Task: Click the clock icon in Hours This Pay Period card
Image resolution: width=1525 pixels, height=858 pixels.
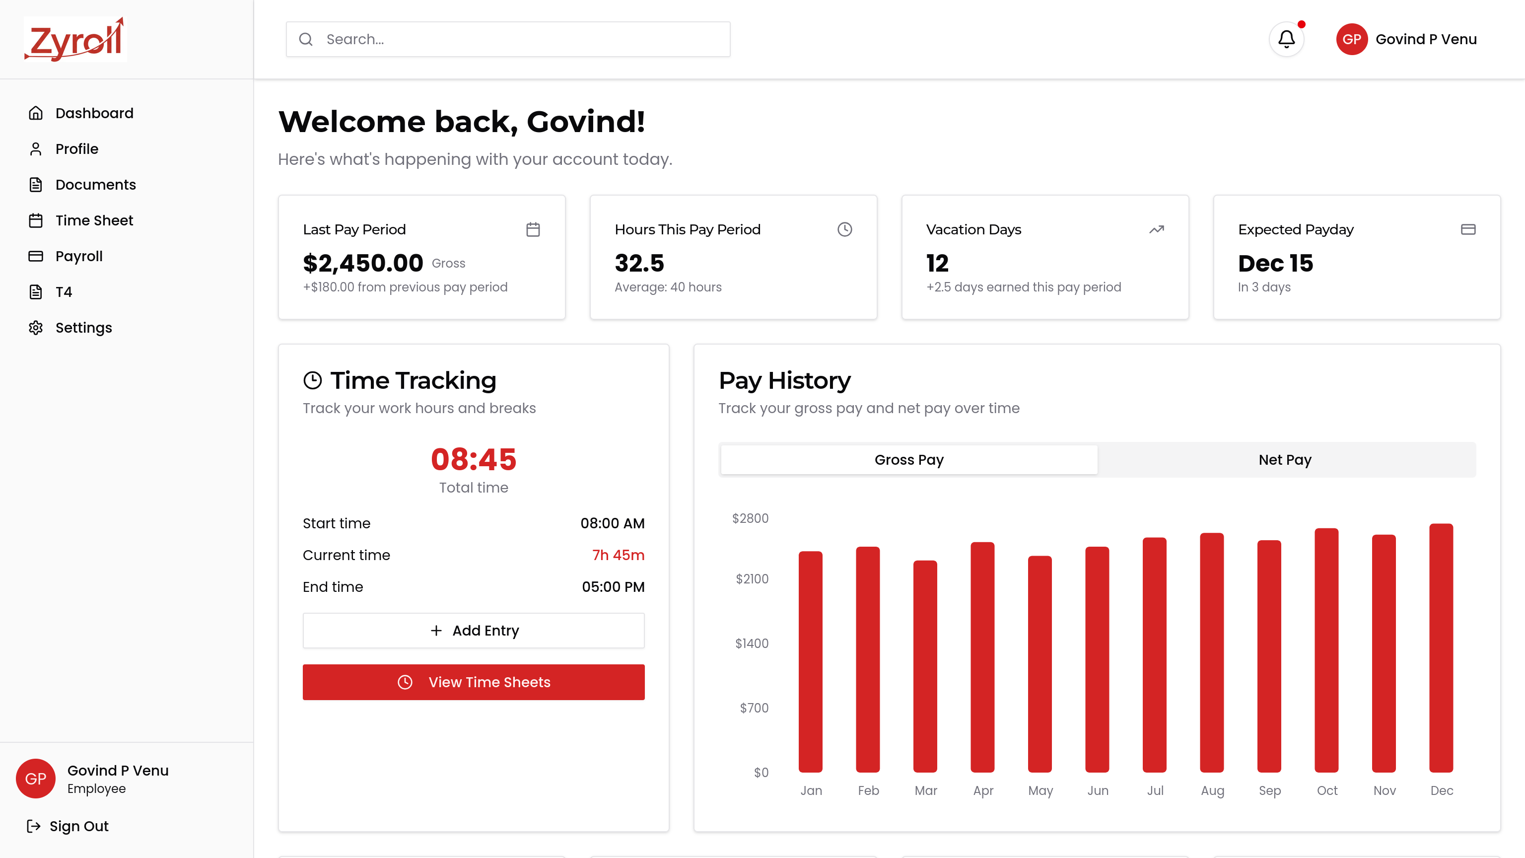Action: coord(844,229)
